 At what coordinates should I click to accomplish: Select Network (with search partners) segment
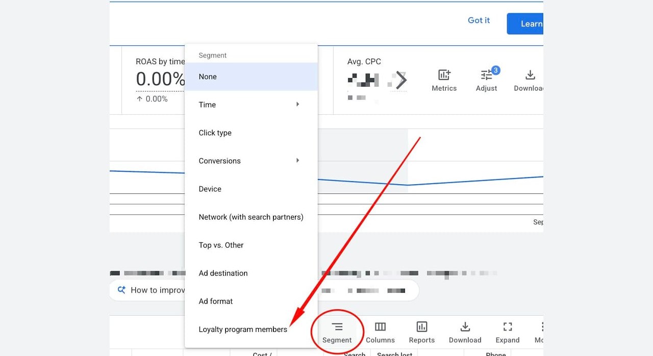pos(251,217)
